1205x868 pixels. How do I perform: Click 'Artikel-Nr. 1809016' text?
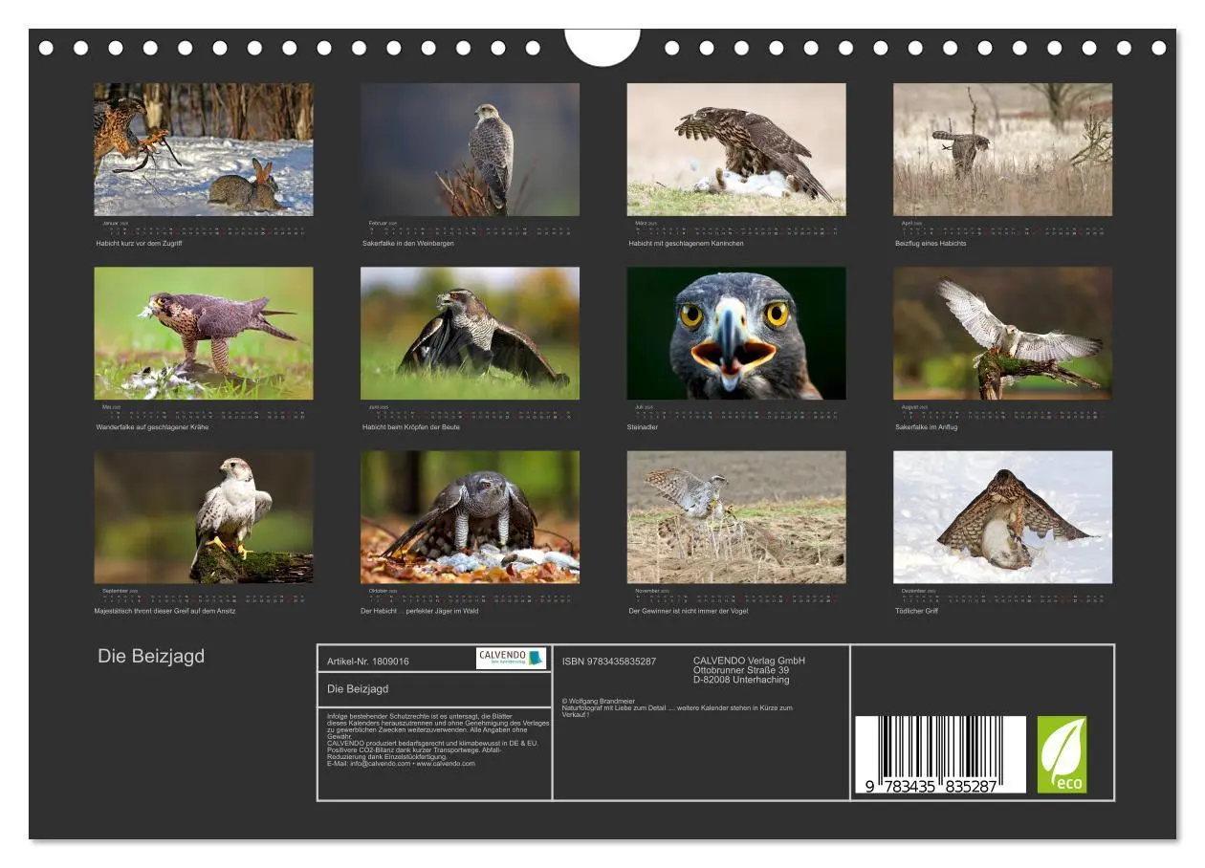coord(368,662)
